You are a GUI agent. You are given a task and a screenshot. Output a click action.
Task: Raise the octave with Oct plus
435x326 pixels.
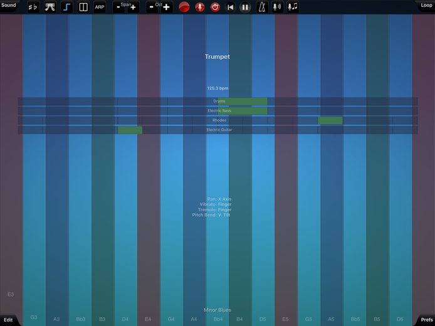pyautogui.click(x=166, y=8)
